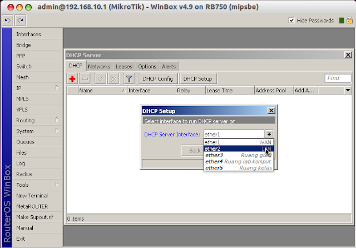Screen dimensions: 356x248
Task: Open the DHCP Server Interface dropdown arrow
Action: tap(269, 135)
